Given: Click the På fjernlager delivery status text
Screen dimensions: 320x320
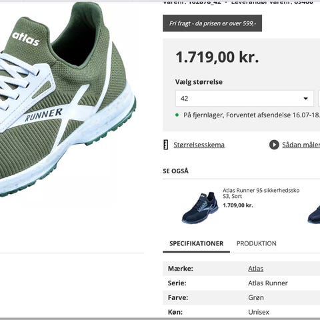Looking at the screenshot, I should point(251,115).
